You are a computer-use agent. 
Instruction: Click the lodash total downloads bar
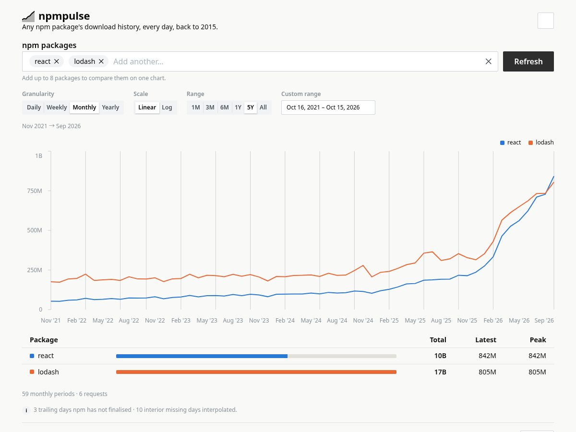(x=256, y=372)
